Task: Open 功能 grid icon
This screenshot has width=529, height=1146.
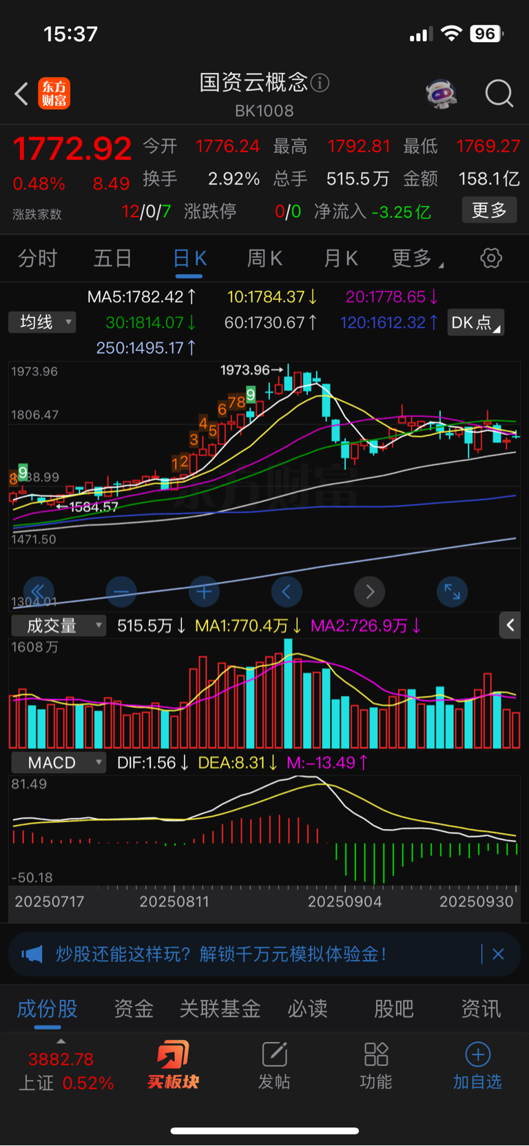Action: [x=376, y=1065]
